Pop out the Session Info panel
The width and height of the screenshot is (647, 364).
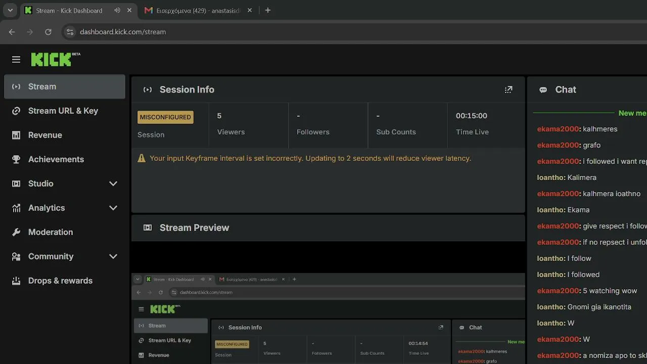(x=509, y=89)
